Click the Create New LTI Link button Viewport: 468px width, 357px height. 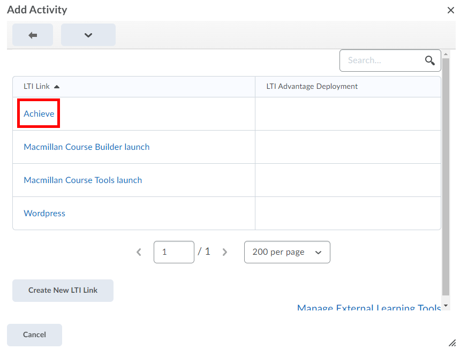tap(63, 290)
